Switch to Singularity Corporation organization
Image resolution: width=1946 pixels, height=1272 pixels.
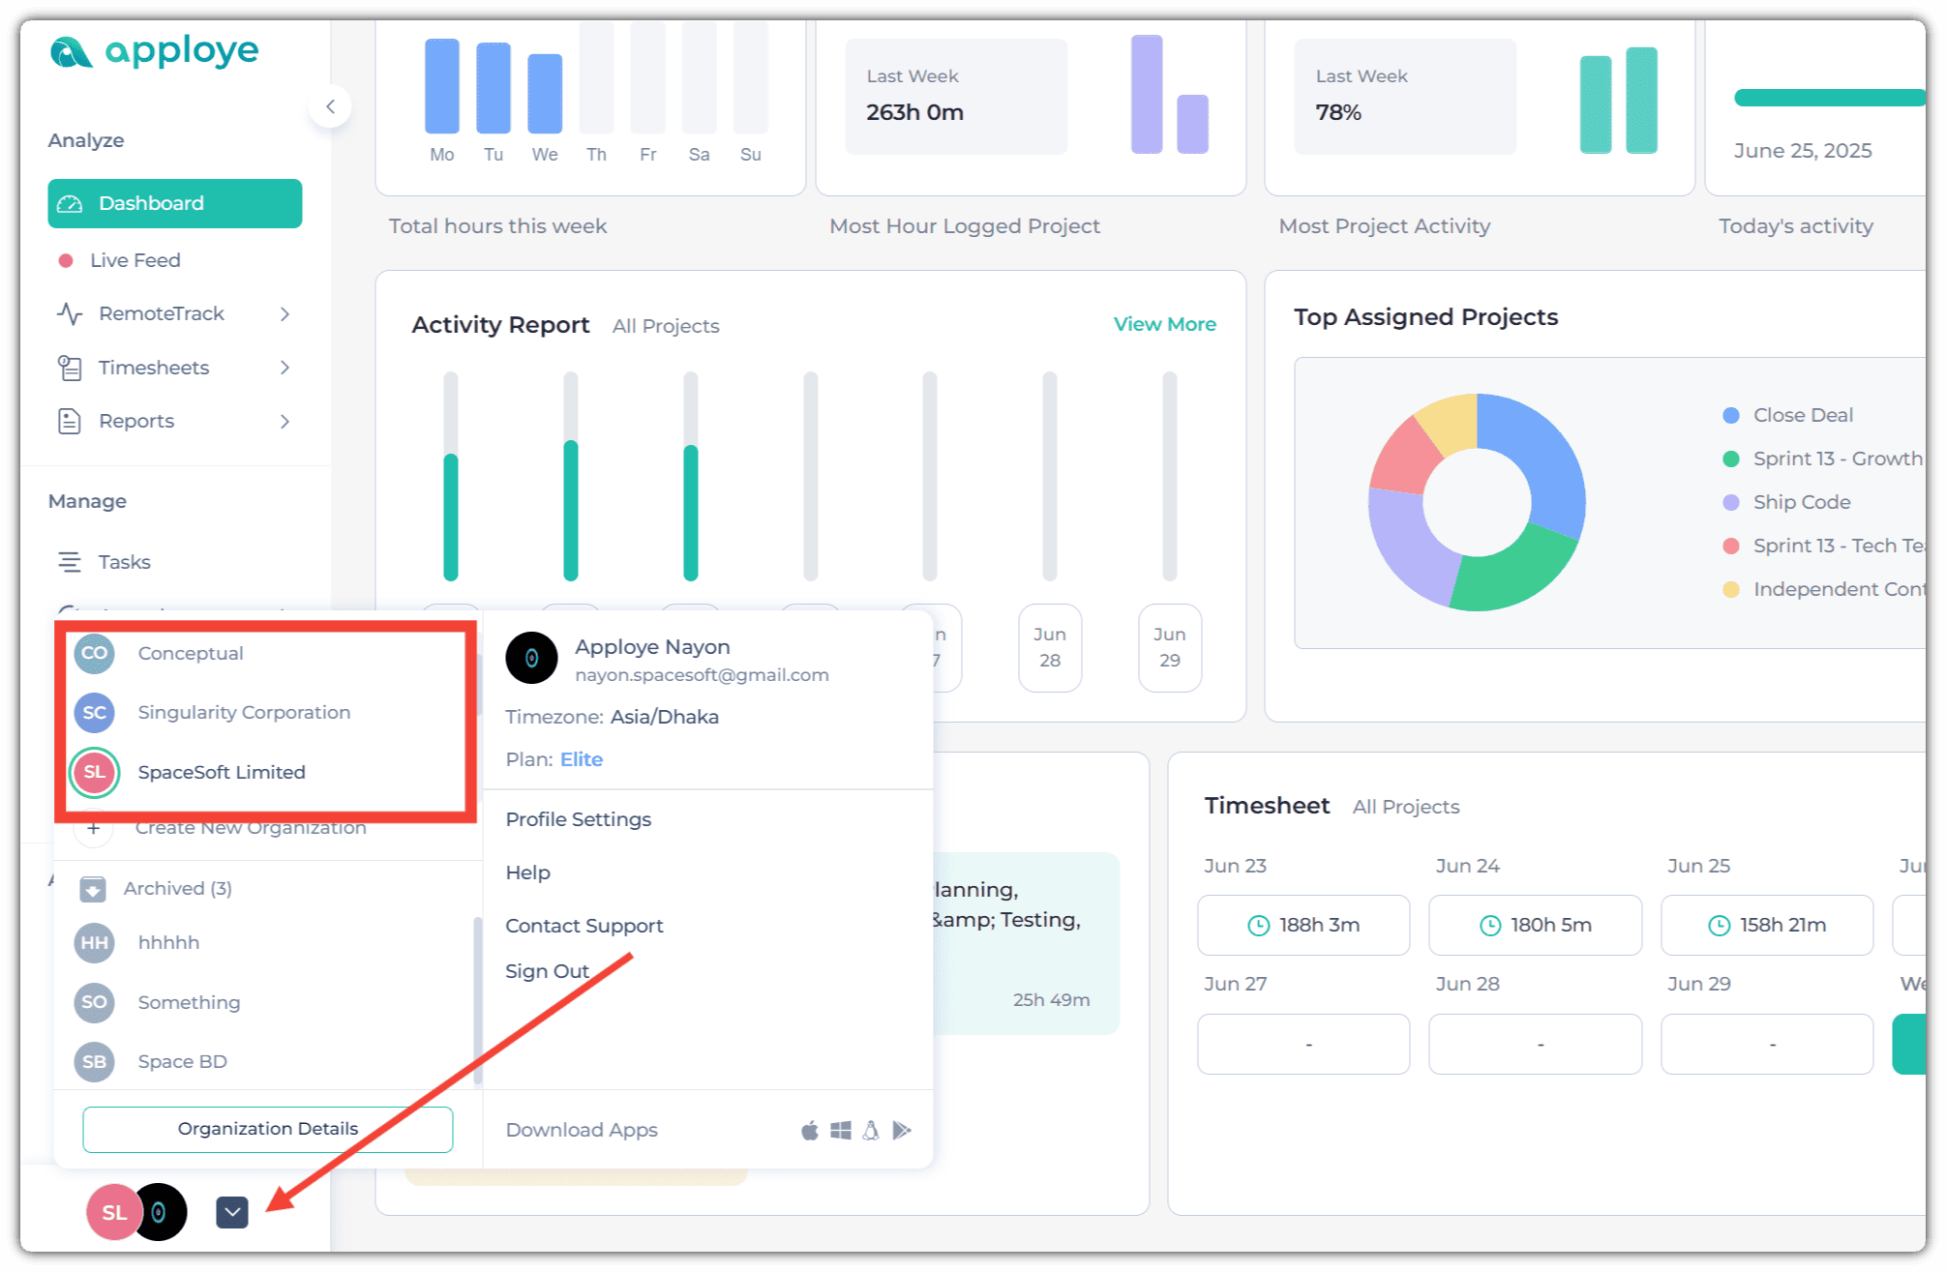(244, 712)
